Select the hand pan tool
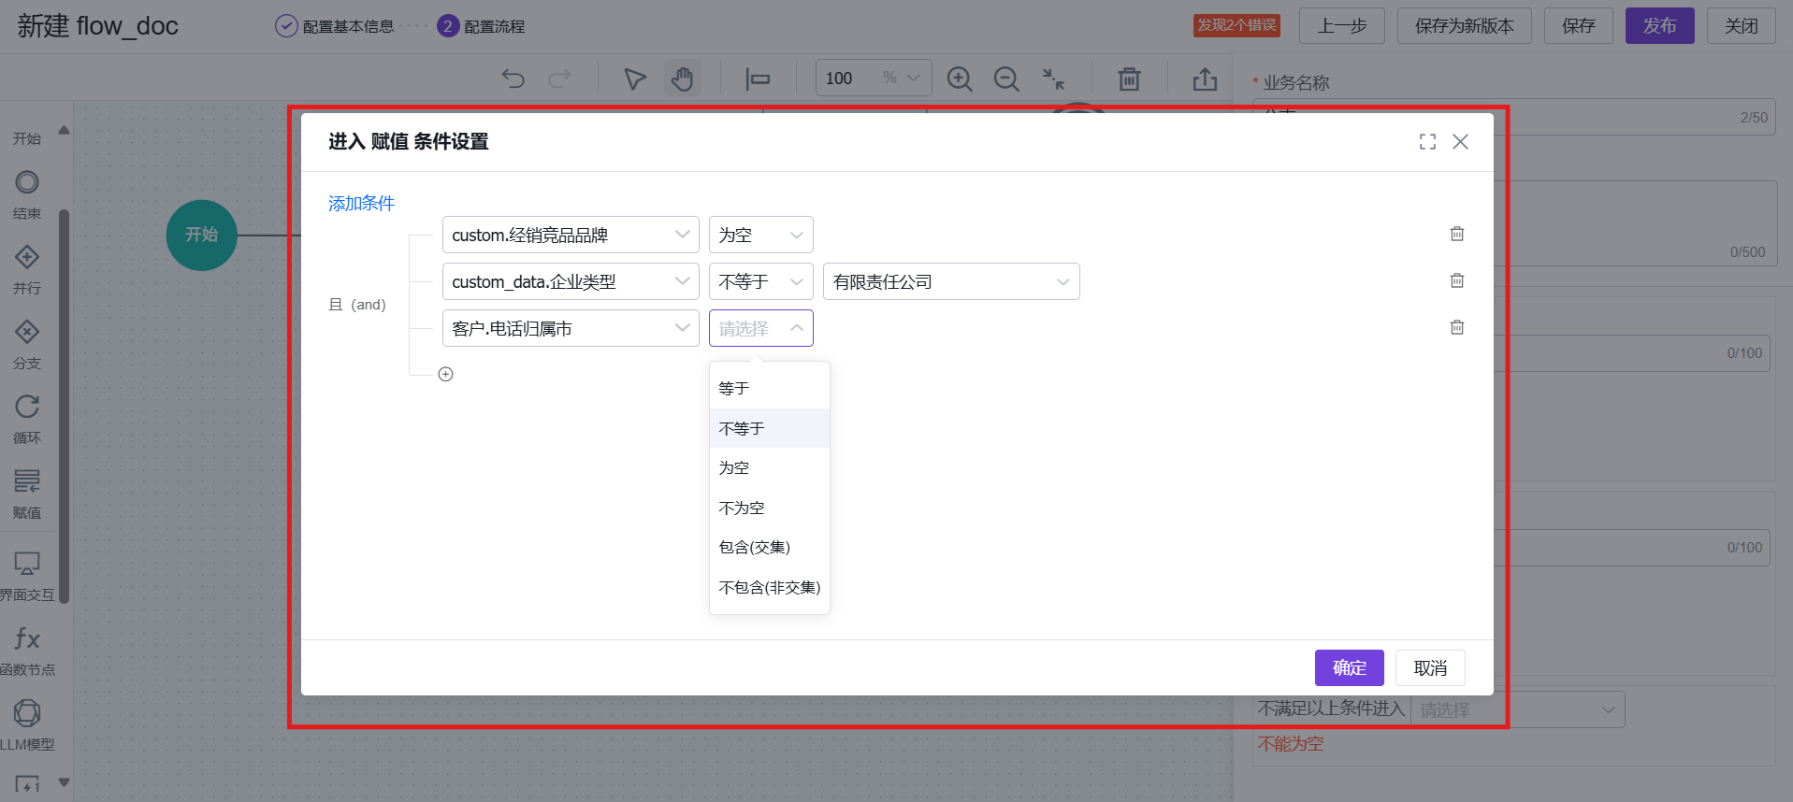This screenshot has height=802, width=1793. click(682, 79)
